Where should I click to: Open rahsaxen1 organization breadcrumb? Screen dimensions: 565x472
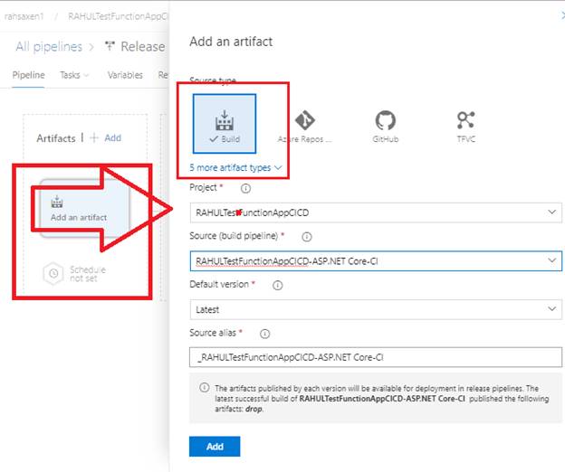pos(24,16)
